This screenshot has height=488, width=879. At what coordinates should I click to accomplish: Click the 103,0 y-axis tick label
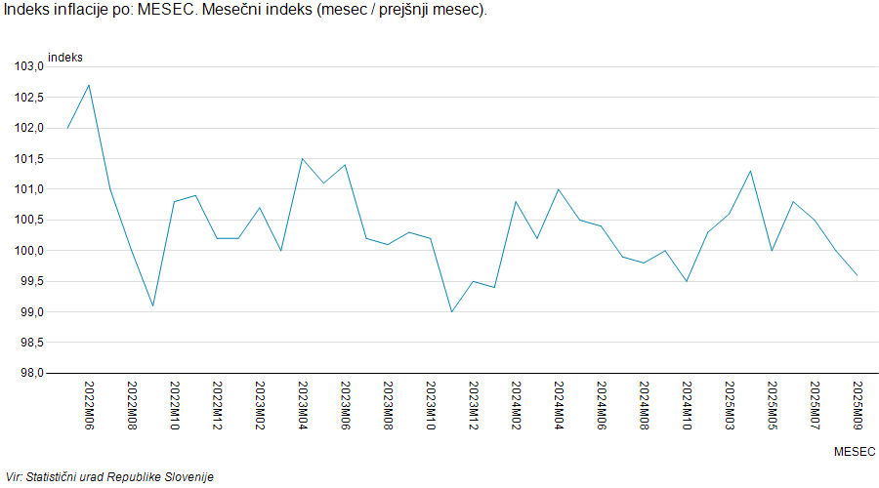coord(29,66)
